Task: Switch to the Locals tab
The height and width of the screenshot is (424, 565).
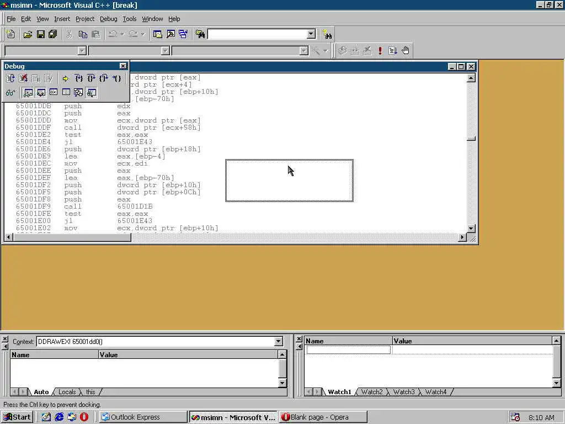Action: 67,392
